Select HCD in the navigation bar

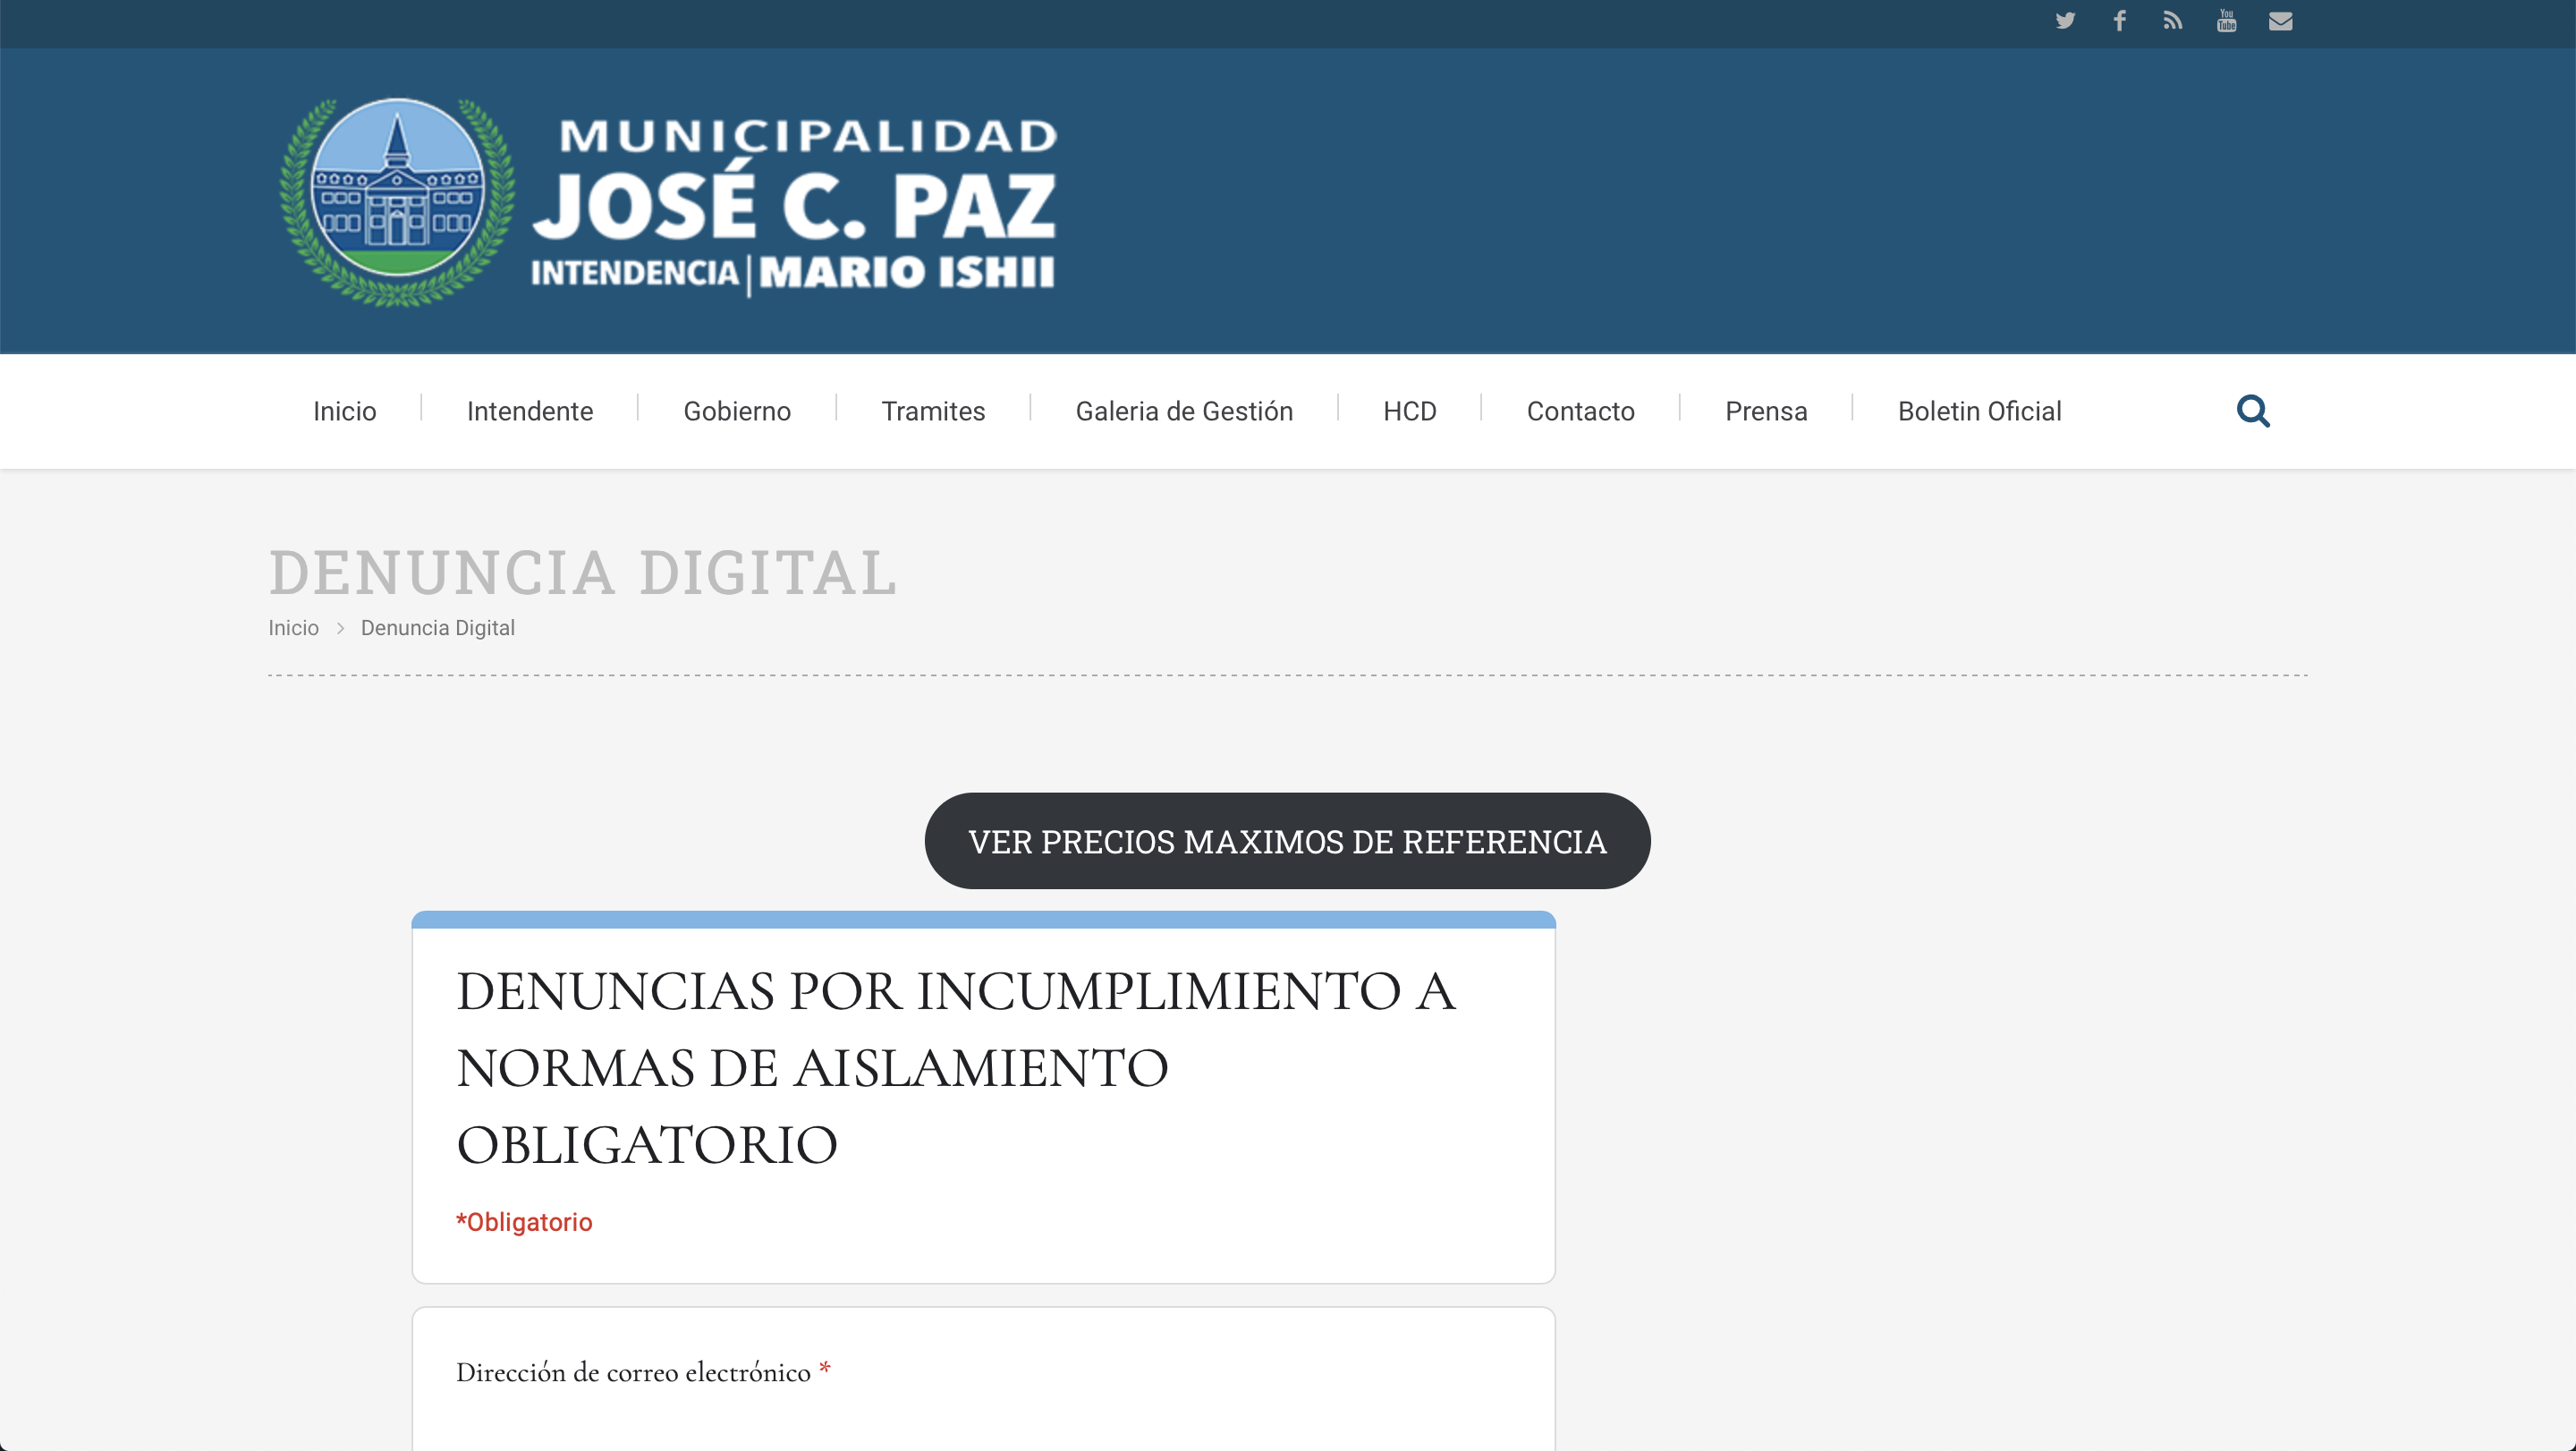click(x=1410, y=411)
